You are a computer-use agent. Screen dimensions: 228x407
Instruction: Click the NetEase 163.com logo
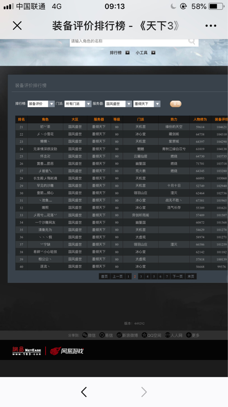coord(27,351)
